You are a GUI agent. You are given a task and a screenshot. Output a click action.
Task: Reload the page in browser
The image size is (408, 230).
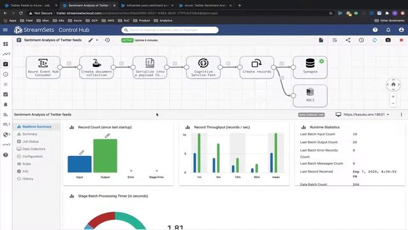tap(21, 13)
